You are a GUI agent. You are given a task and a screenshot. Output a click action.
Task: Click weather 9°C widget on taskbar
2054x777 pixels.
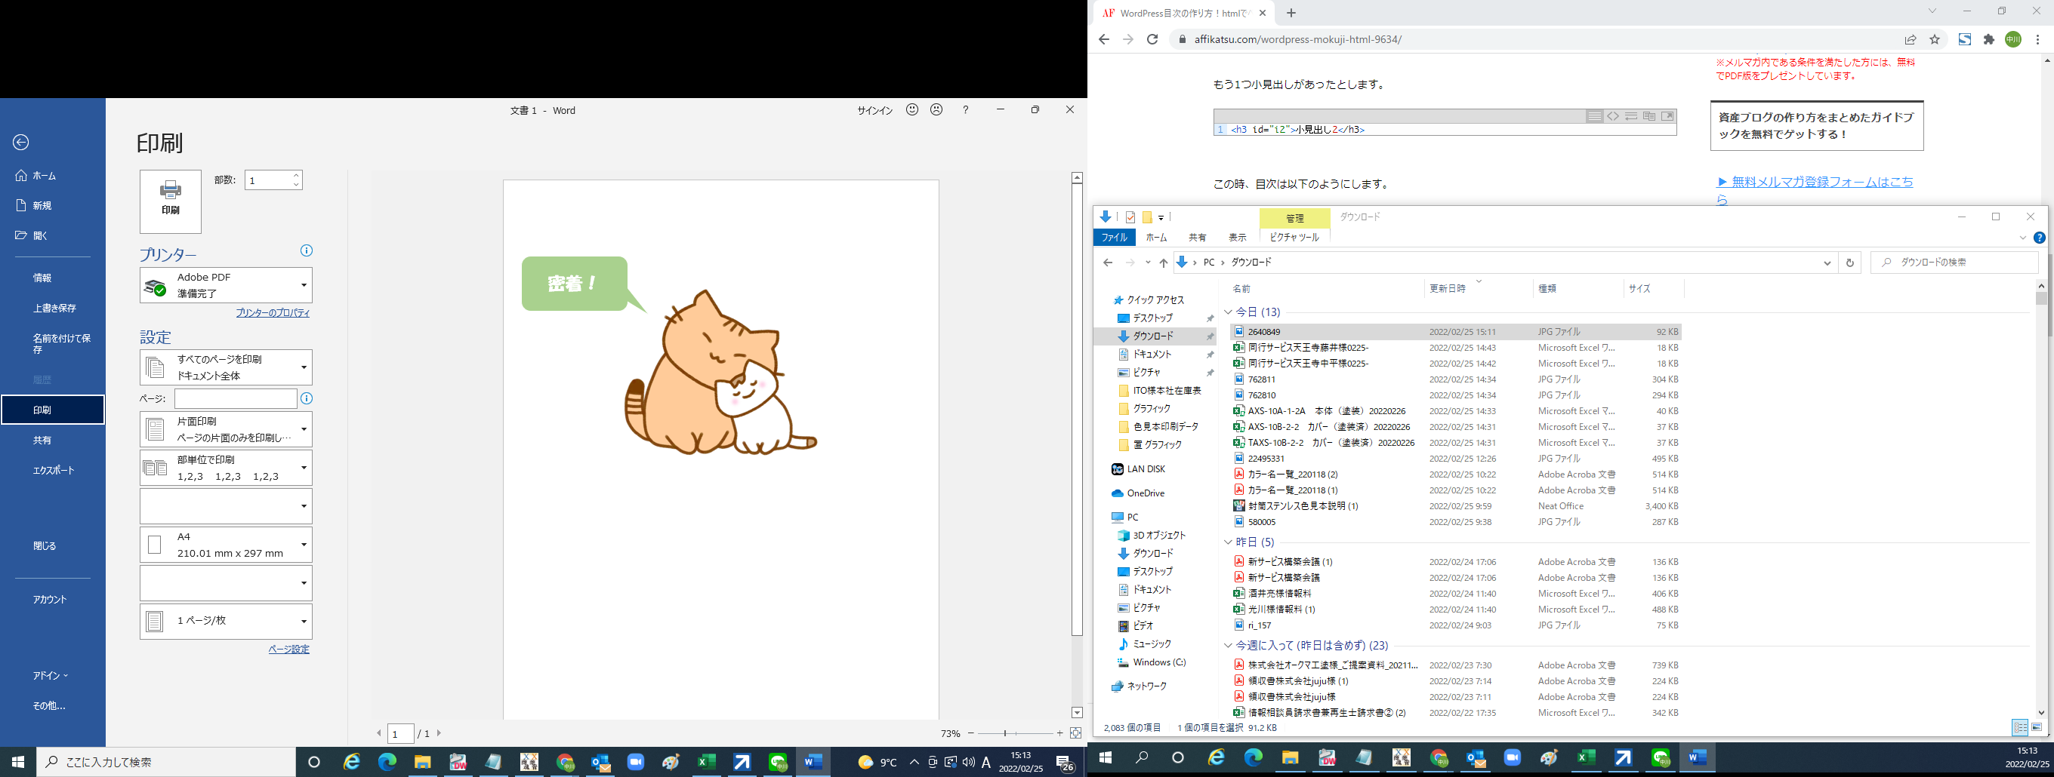[x=877, y=763]
